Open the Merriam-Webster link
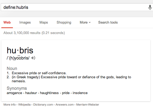The width and height of the screenshot is (153, 108). 88,105
